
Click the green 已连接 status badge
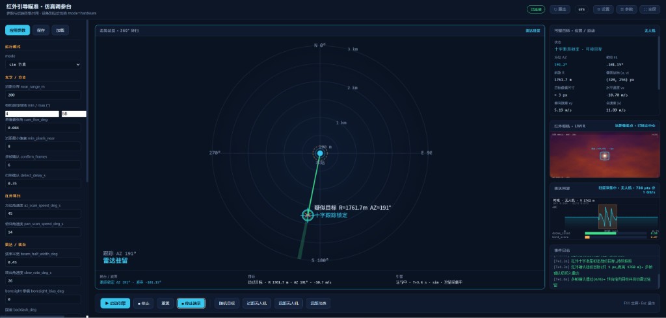[x=536, y=9]
